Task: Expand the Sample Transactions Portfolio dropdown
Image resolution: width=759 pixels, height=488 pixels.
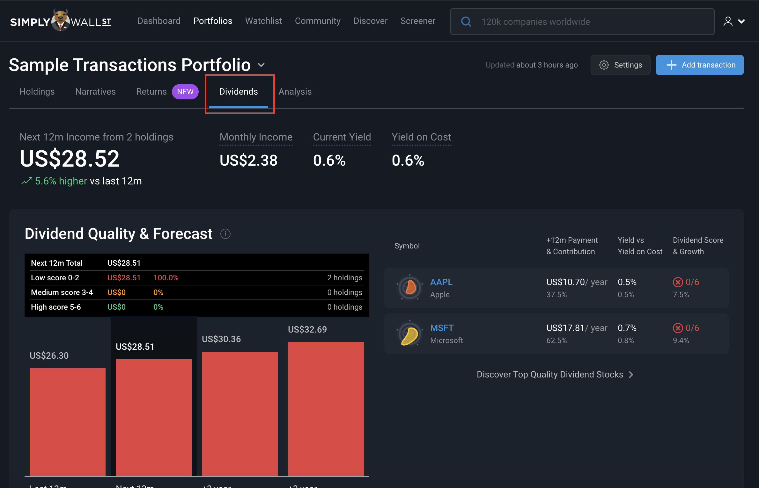Action: pos(261,65)
